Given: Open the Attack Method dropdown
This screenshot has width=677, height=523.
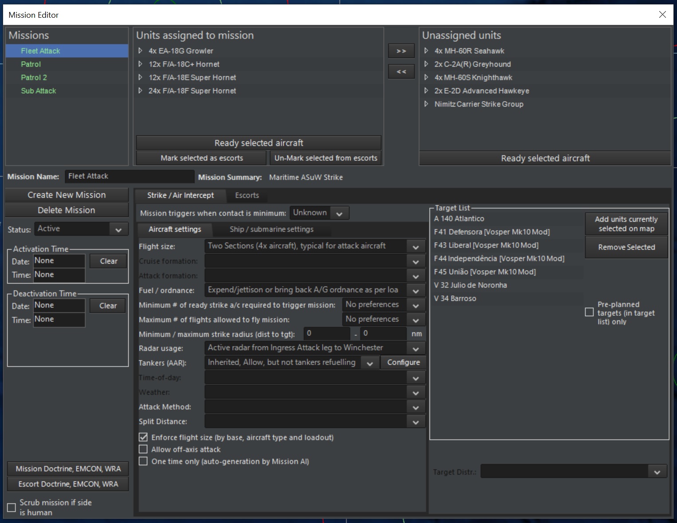Looking at the screenshot, I should click(315, 407).
